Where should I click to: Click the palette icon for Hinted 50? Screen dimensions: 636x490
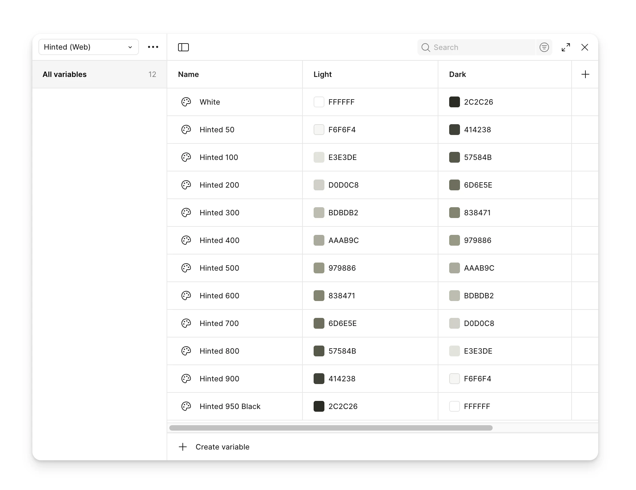click(186, 130)
